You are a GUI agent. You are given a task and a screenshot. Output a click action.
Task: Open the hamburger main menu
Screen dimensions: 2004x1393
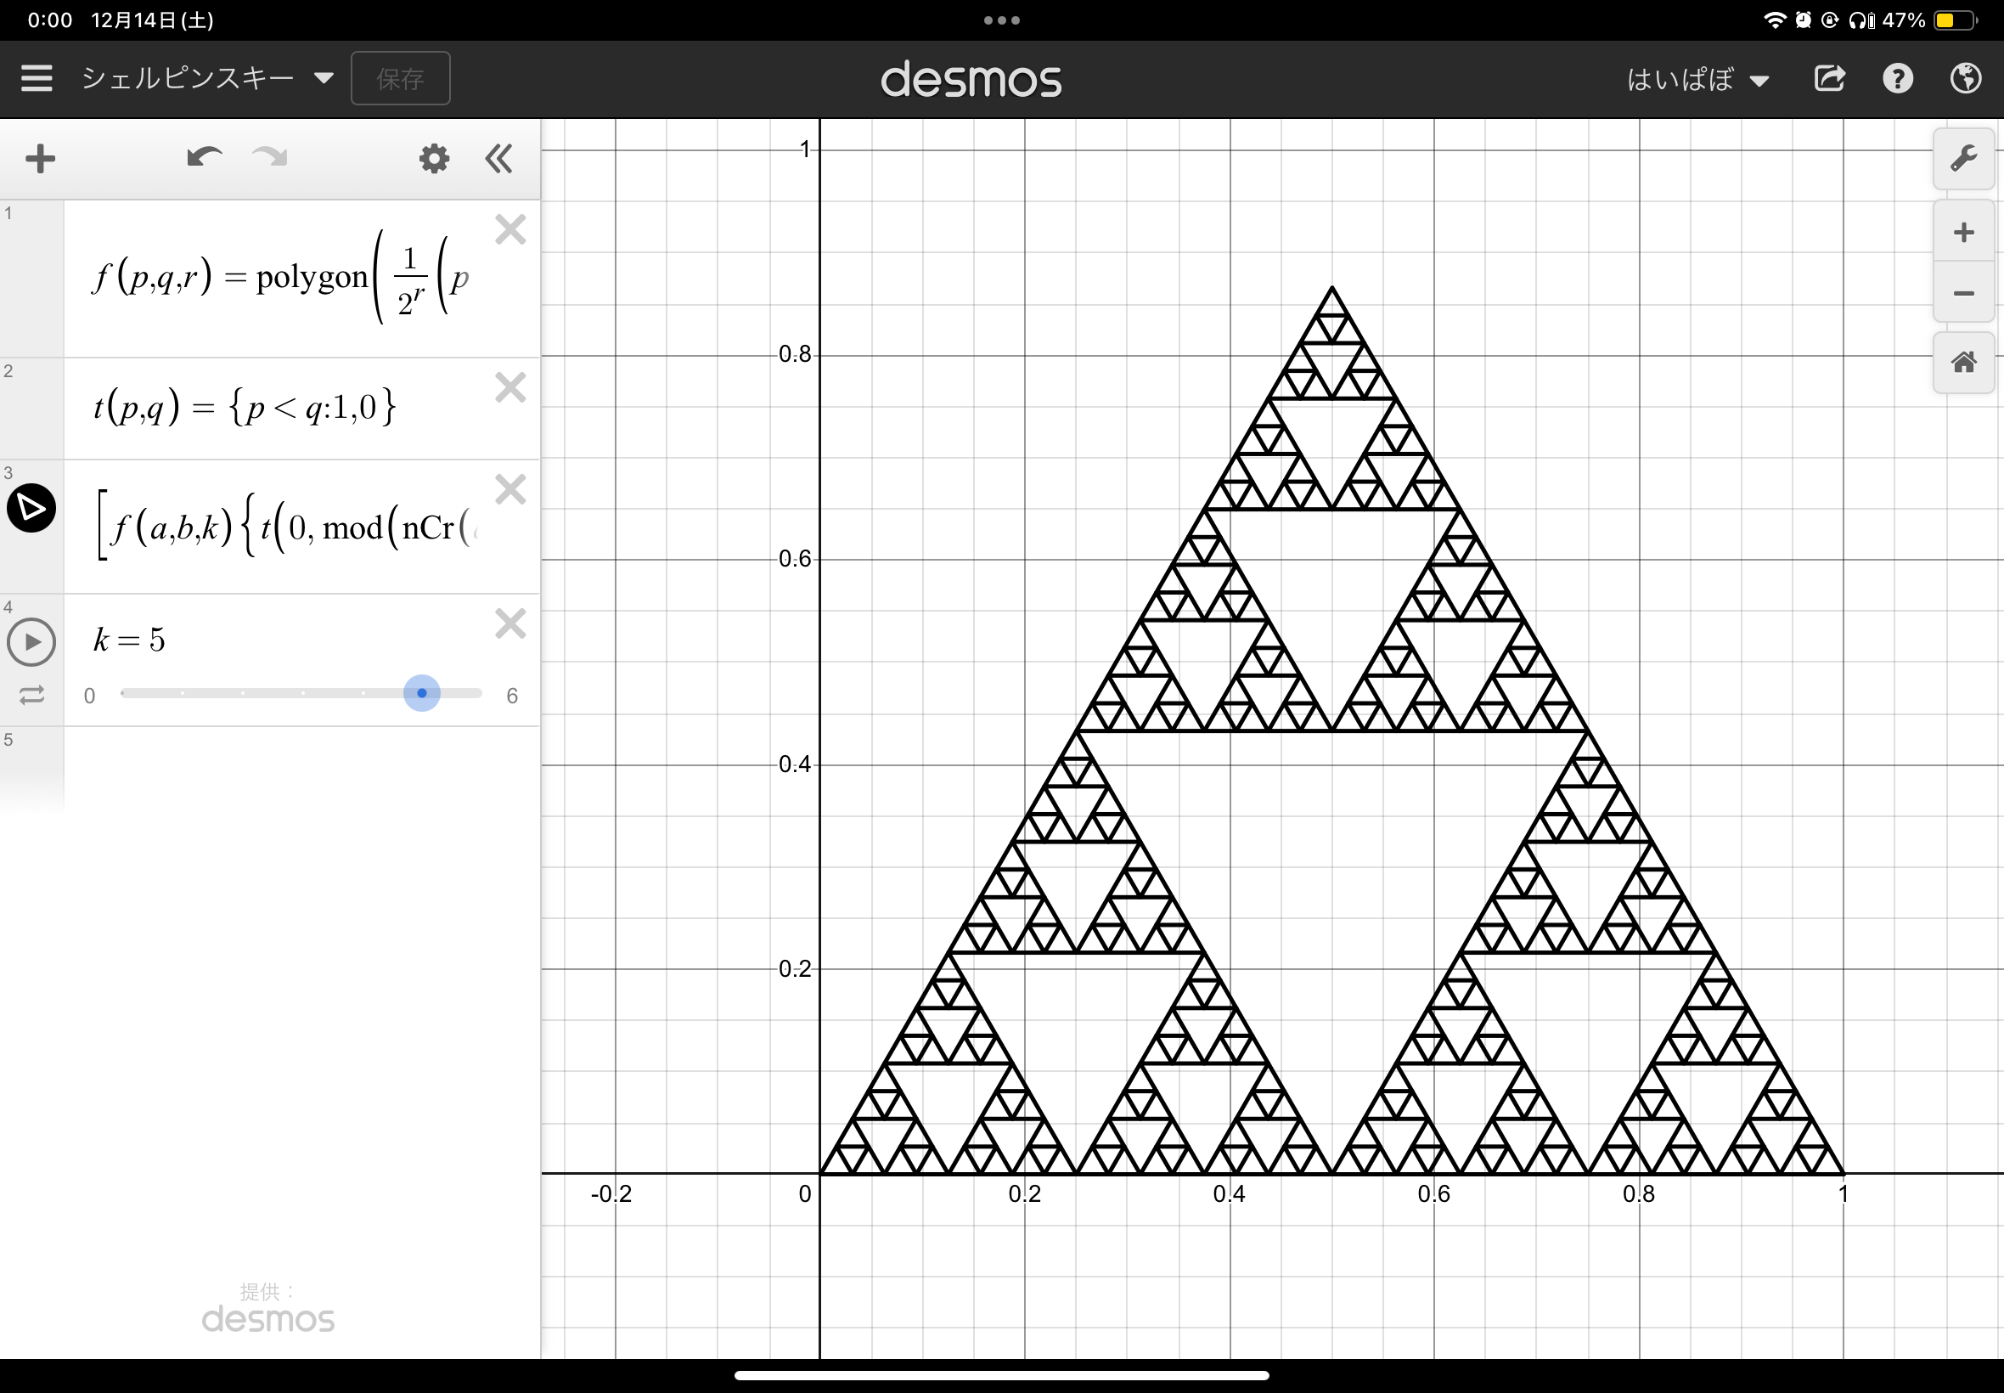(37, 77)
